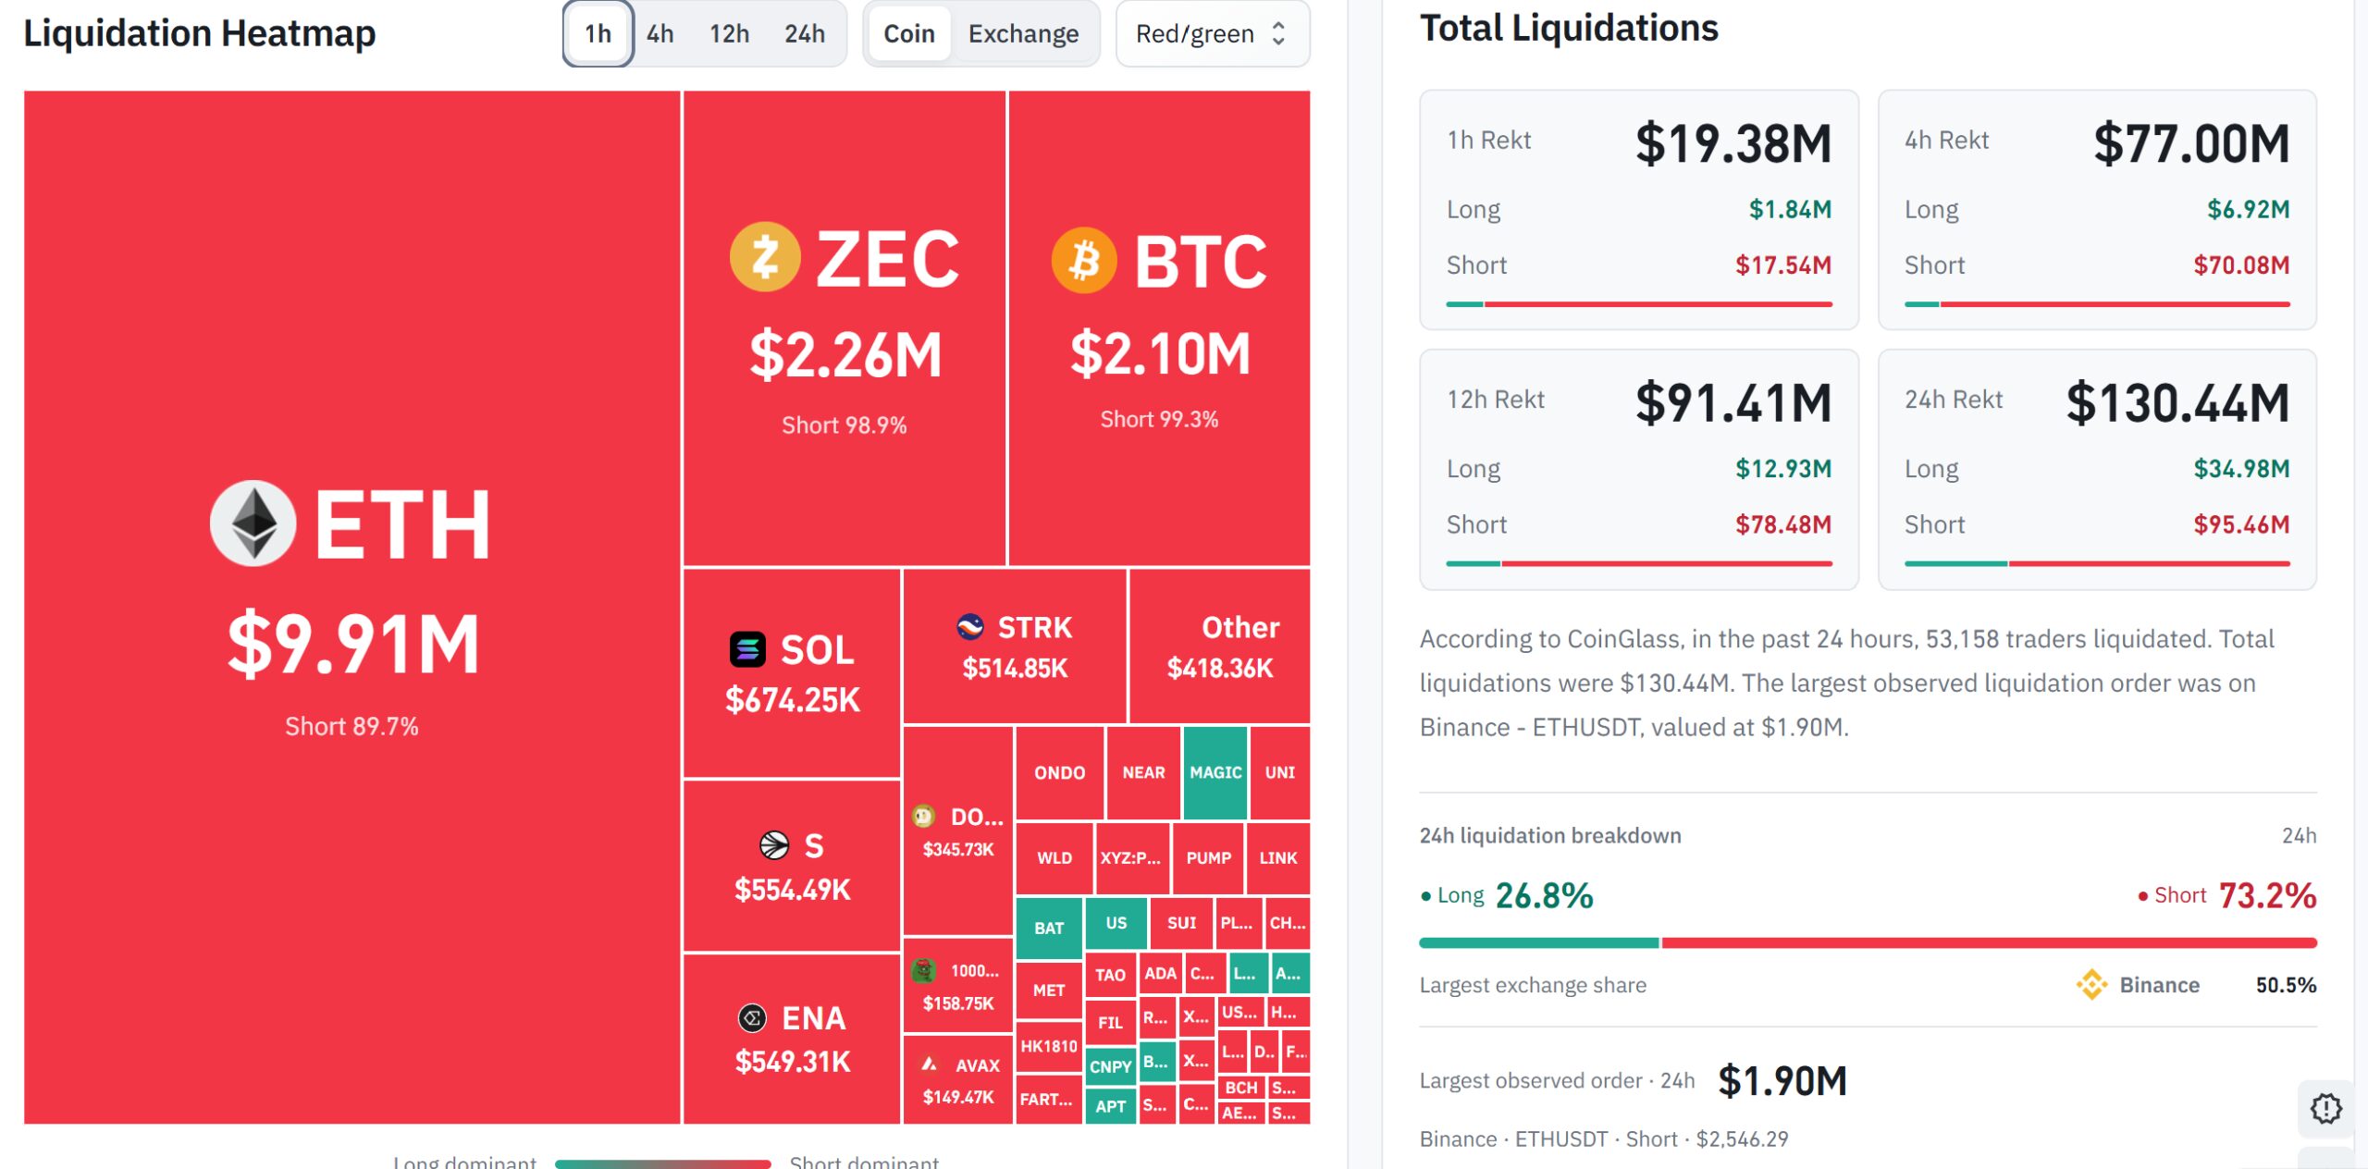Image resolution: width=2368 pixels, height=1169 pixels.
Task: Toggle heatmap view to Exchange
Action: point(1023,34)
